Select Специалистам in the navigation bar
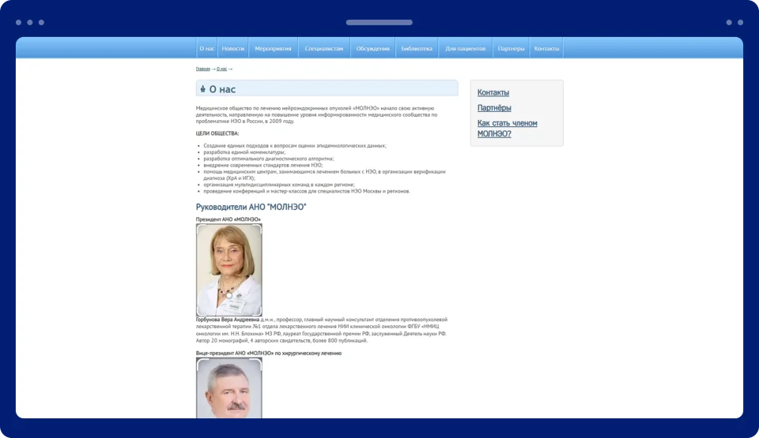759x438 pixels. click(324, 48)
